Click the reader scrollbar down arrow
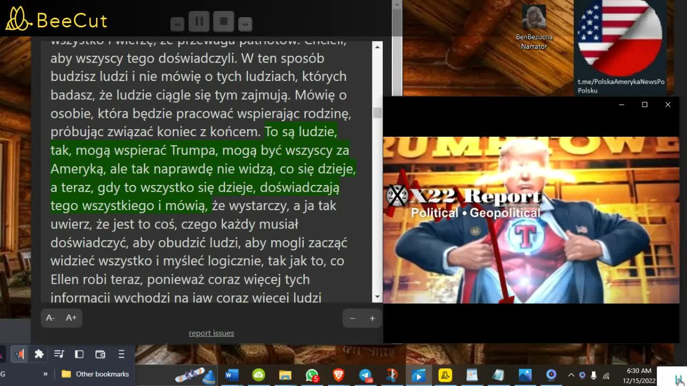 coord(377,296)
